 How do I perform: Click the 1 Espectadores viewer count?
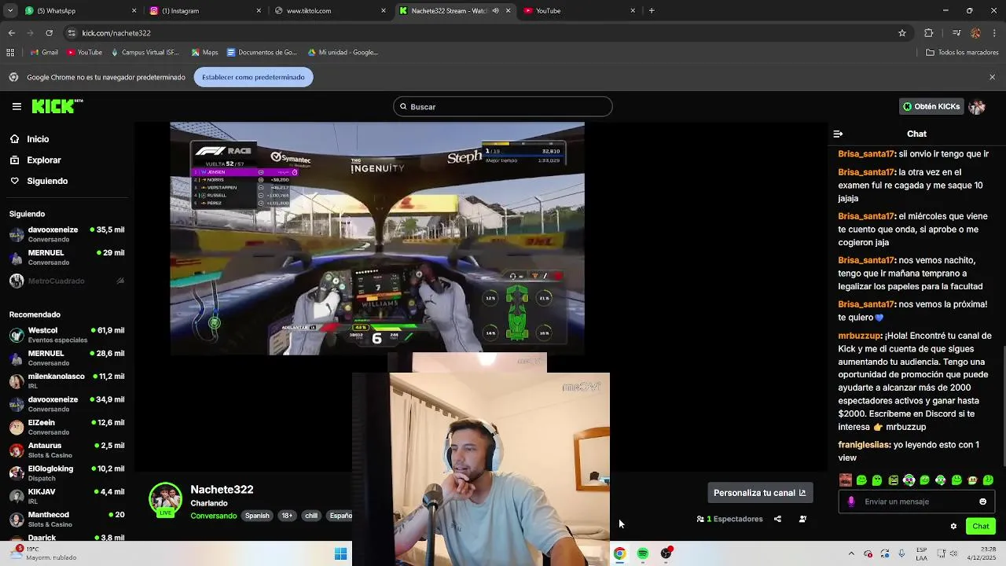(x=729, y=519)
